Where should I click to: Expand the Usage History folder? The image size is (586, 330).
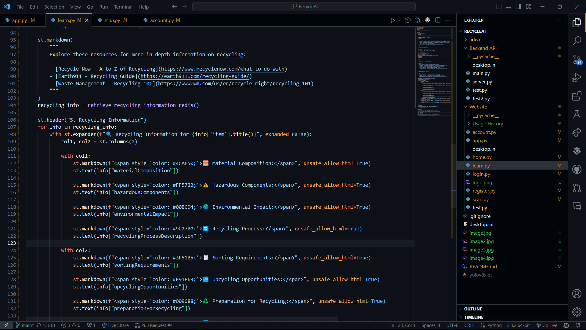pos(487,124)
